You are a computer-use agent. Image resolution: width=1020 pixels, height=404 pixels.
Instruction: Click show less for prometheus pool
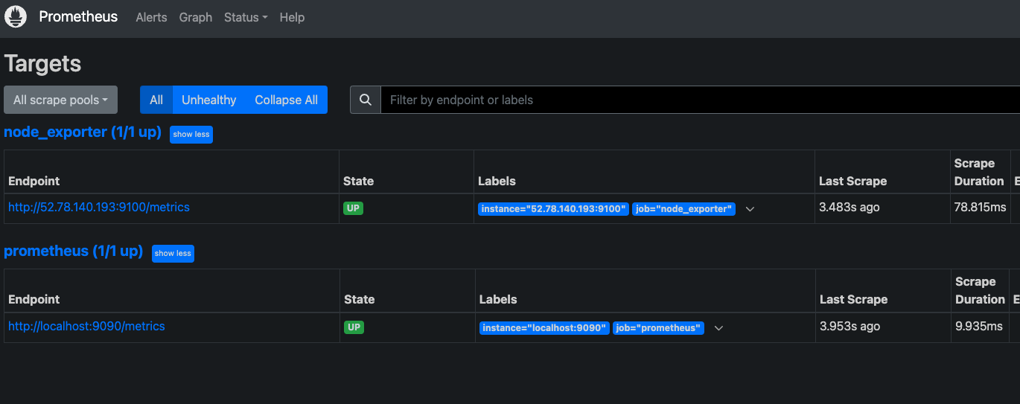173,254
